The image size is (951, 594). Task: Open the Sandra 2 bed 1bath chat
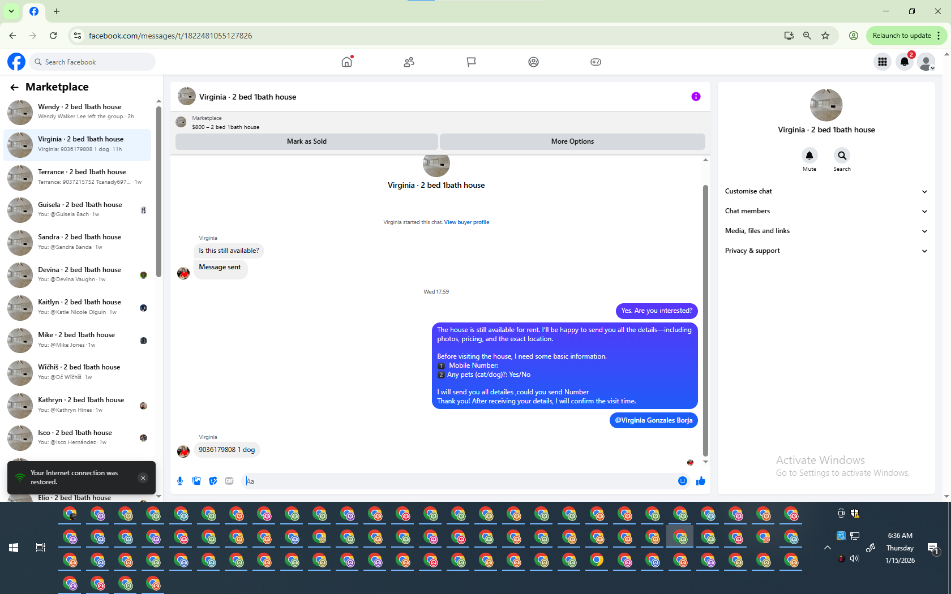(78, 242)
